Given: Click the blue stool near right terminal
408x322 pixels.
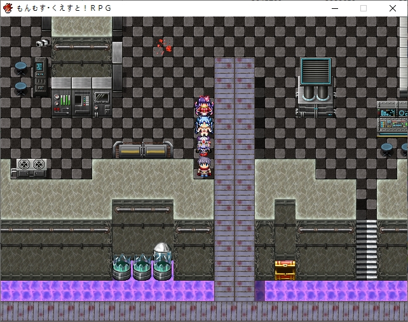Looking at the screenshot, I should [x=386, y=149].
